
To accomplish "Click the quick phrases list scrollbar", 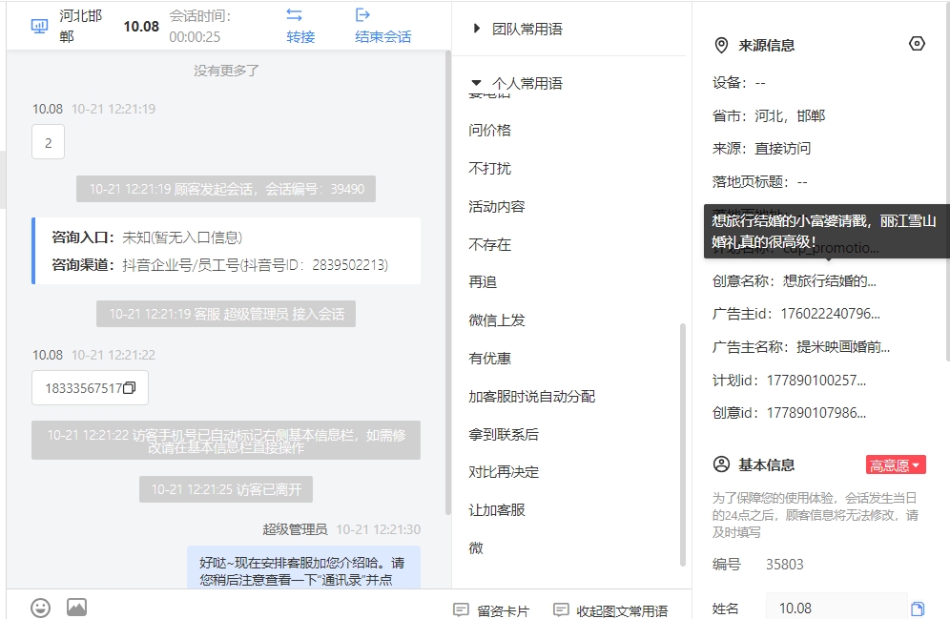I will pyautogui.click(x=683, y=445).
